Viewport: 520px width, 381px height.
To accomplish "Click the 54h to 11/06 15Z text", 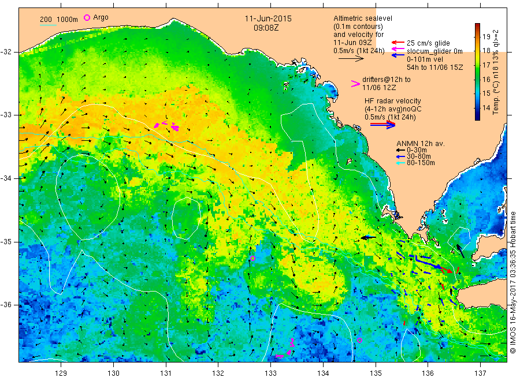I will [x=434, y=68].
